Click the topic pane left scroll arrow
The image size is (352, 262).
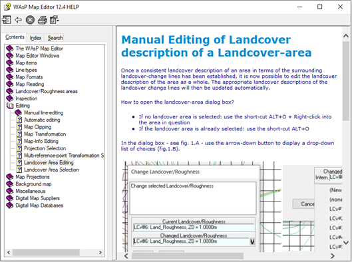tap(126, 256)
